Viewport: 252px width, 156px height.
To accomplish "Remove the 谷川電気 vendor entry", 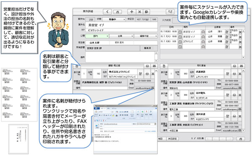I will click(240, 95).
